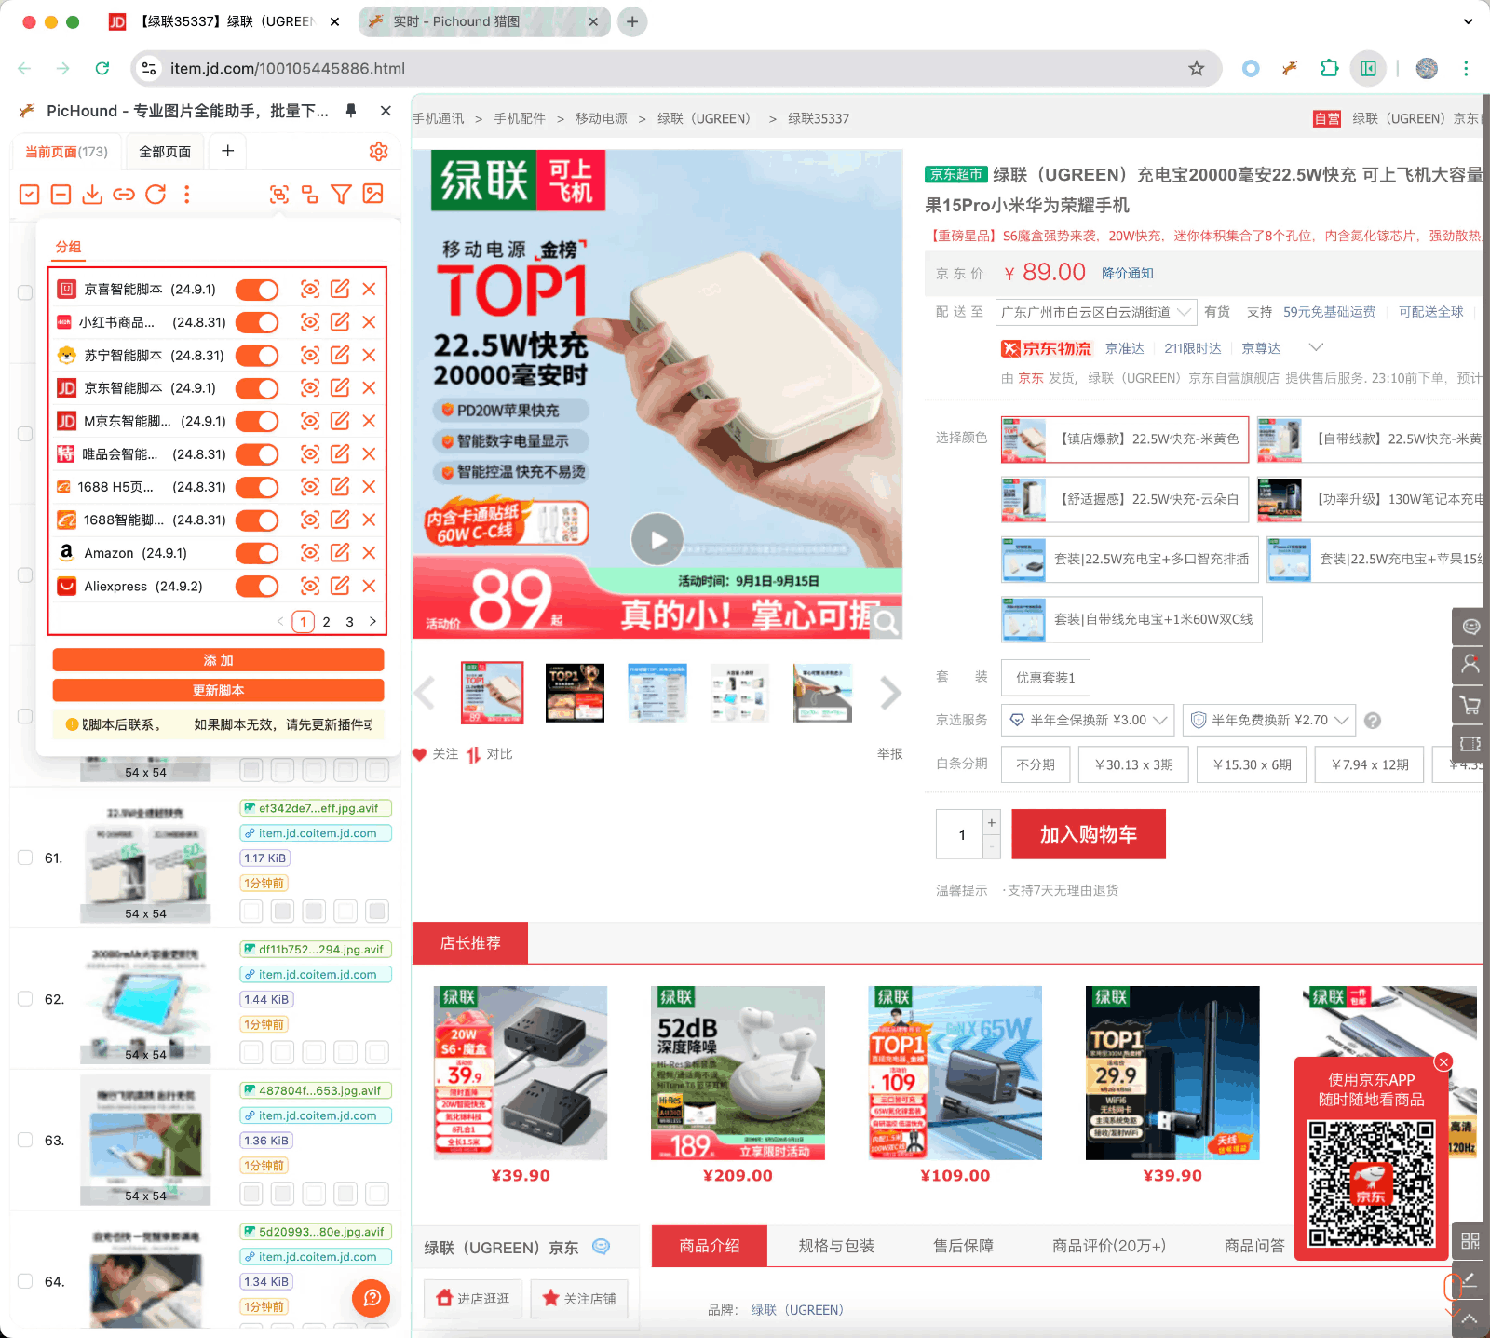Toggle the Aliexpress script switch
Image resolution: width=1490 pixels, height=1338 pixels.
pos(256,586)
